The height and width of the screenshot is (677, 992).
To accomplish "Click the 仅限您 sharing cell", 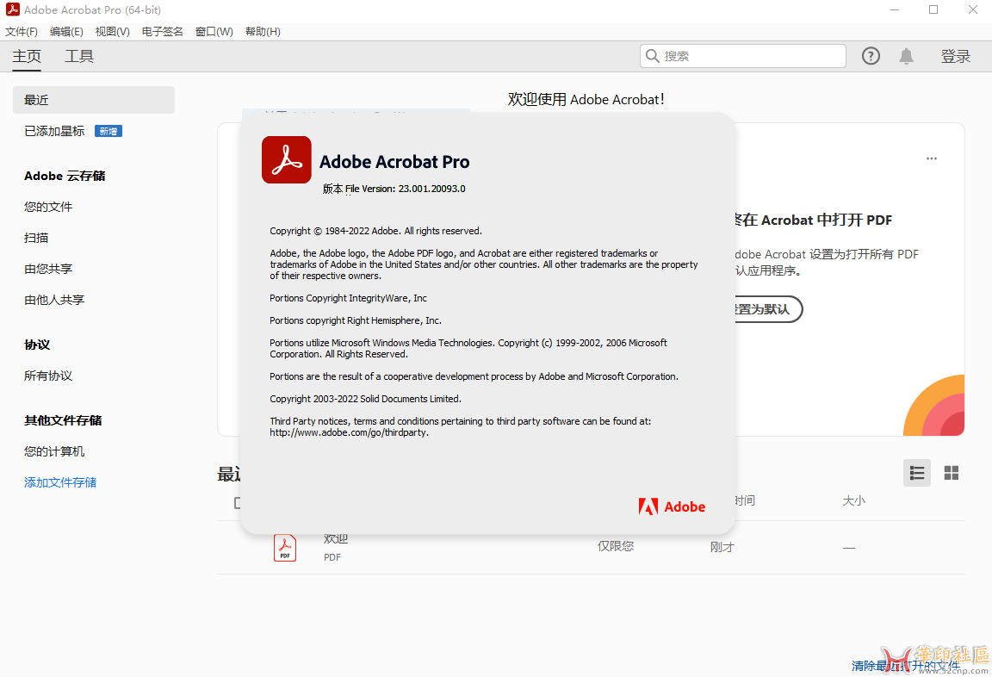I will click(x=616, y=546).
